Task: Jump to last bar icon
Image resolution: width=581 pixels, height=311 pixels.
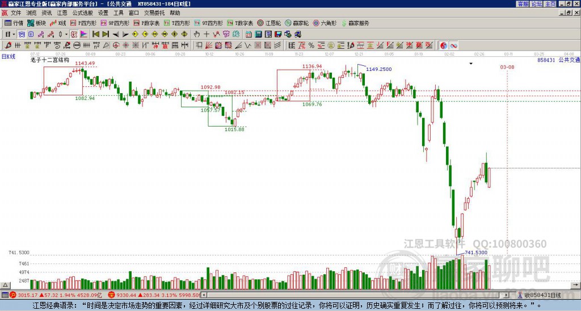Action: point(106,34)
